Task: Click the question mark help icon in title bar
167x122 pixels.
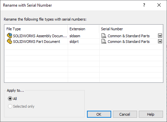Action: [144, 5]
